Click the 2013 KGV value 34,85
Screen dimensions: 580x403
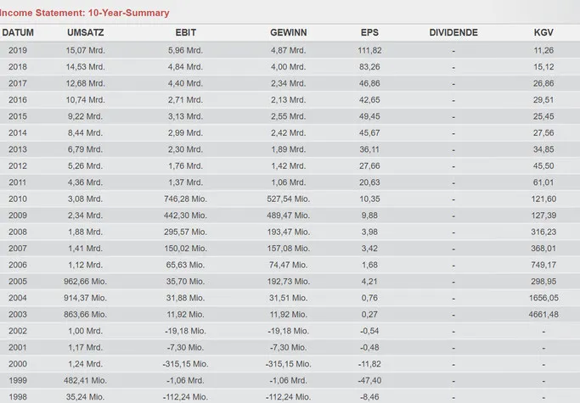[x=543, y=149]
